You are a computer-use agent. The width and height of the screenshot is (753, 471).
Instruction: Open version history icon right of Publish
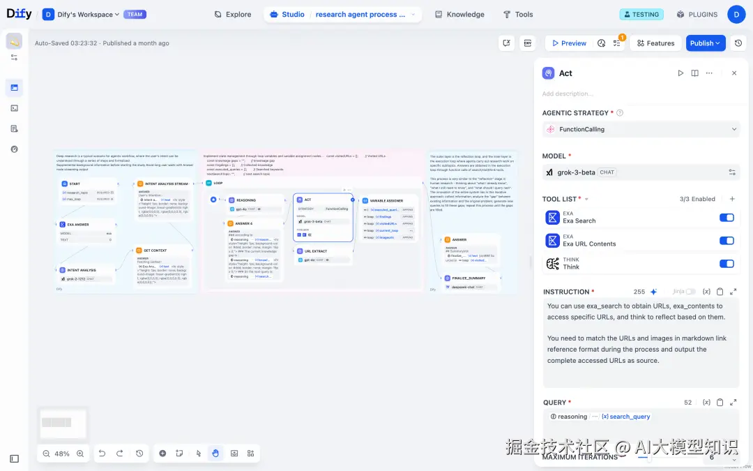(x=738, y=43)
